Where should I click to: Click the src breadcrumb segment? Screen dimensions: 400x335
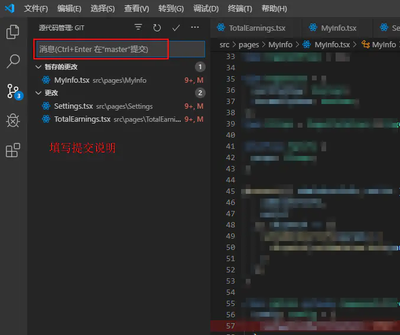[x=225, y=45]
